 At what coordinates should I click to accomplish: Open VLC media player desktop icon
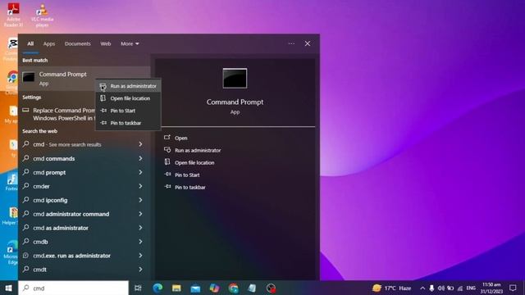[x=42, y=15]
